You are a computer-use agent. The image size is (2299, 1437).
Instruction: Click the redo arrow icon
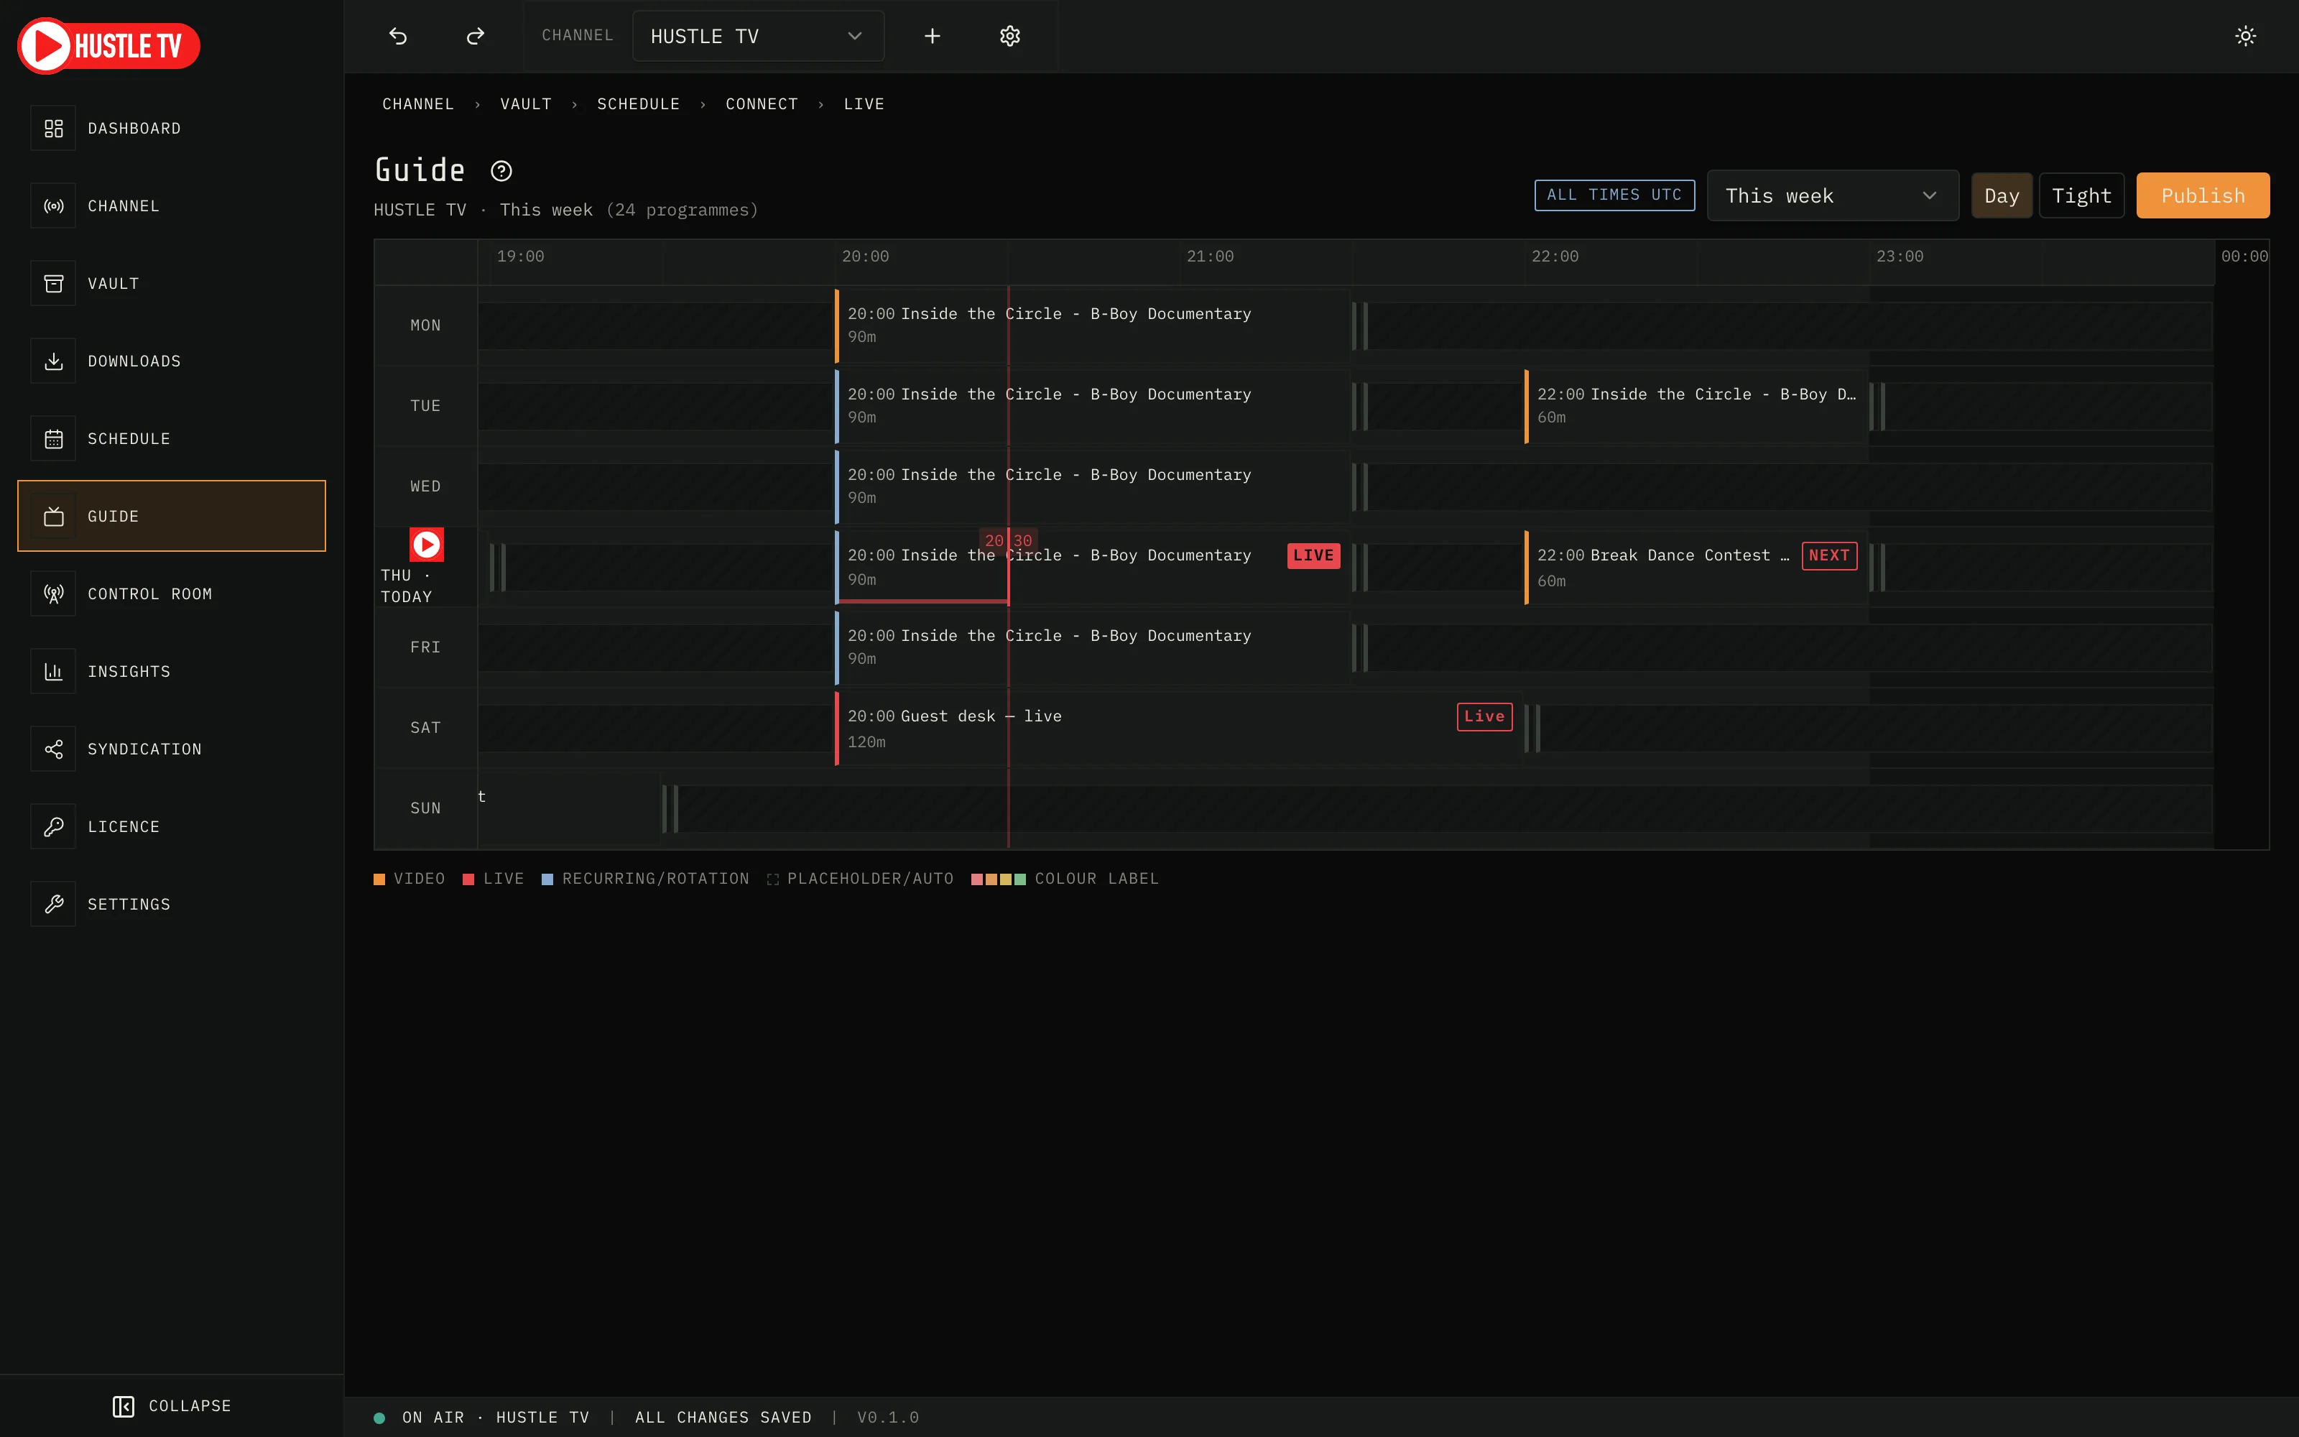click(x=475, y=36)
